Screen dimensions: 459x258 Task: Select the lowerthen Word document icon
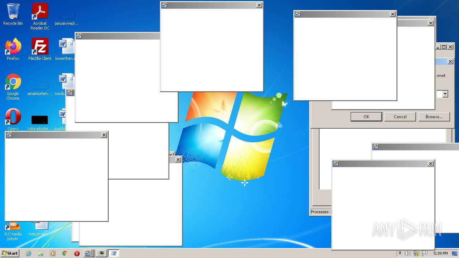pos(65,49)
